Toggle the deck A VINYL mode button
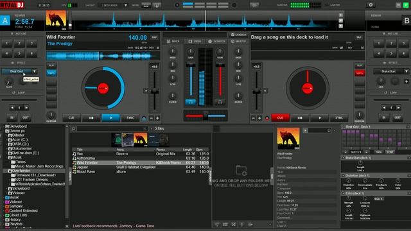The height and width of the screenshot is (231, 411). click(51, 73)
